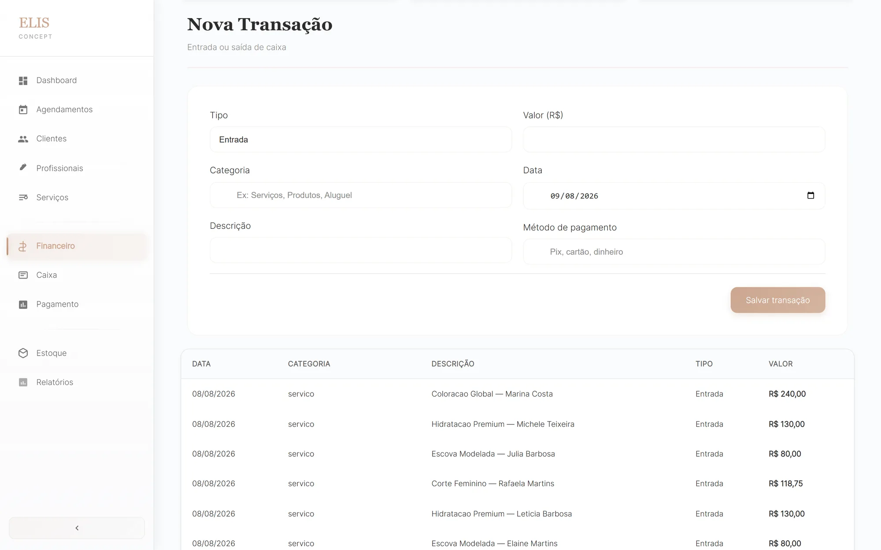Click Hidratacao Premium — Leticia Barbosa entry
Viewport: 881px width, 550px height.
click(x=502, y=514)
